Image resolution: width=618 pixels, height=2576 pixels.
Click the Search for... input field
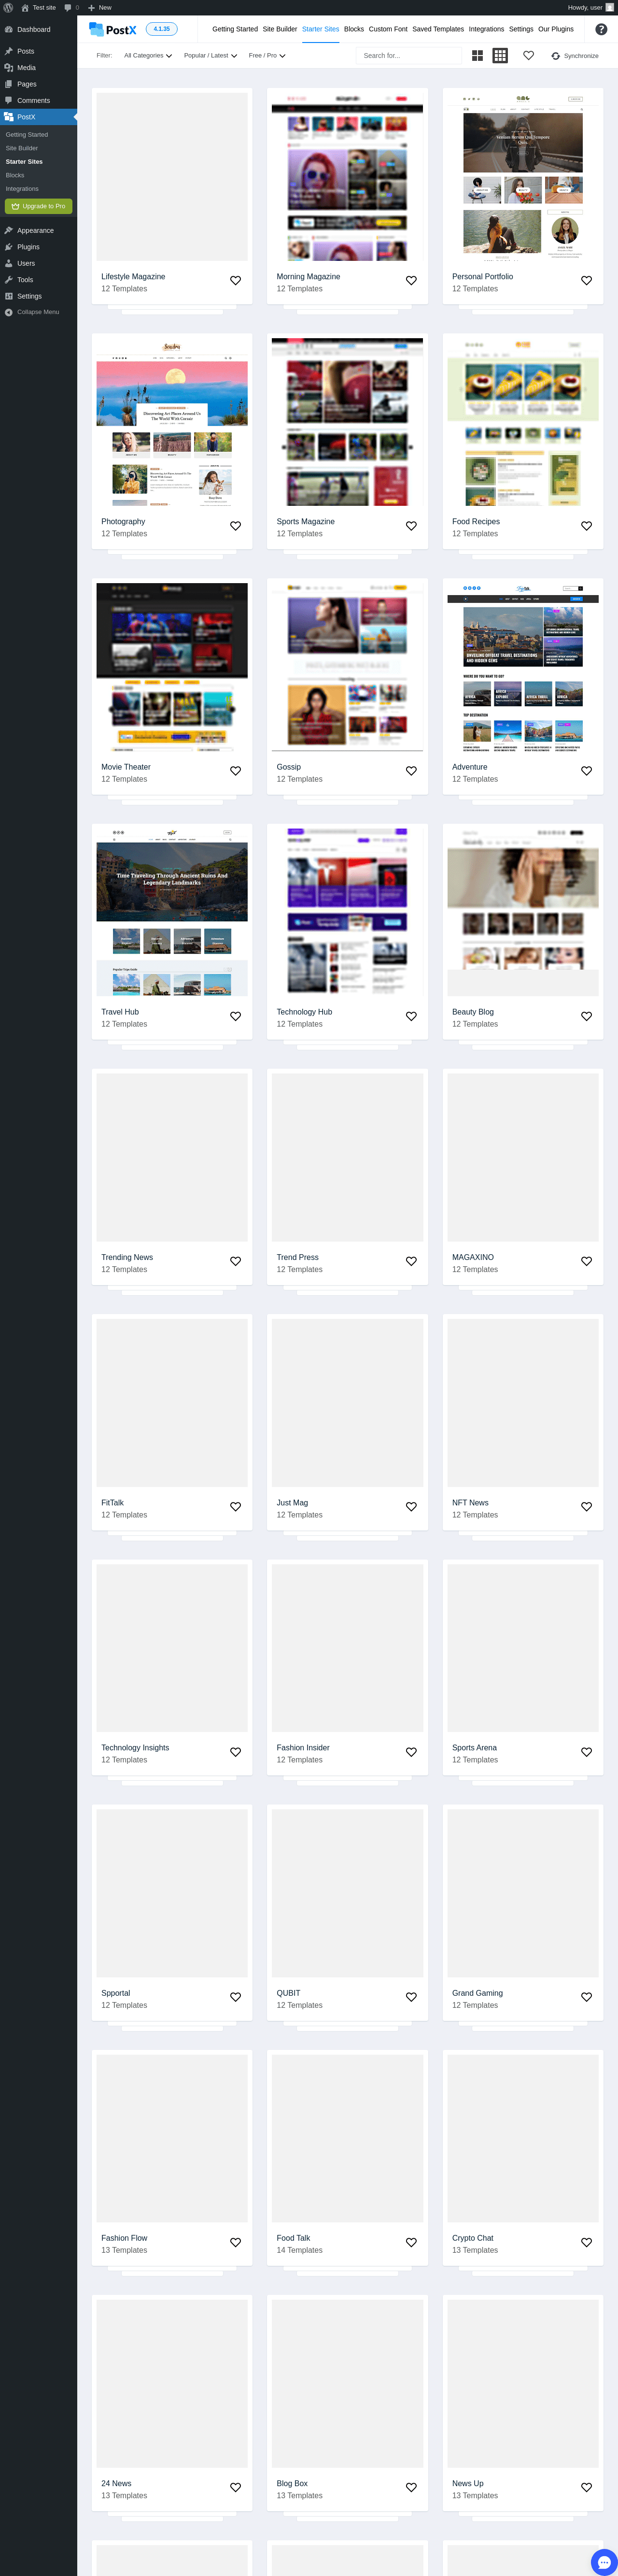(409, 56)
